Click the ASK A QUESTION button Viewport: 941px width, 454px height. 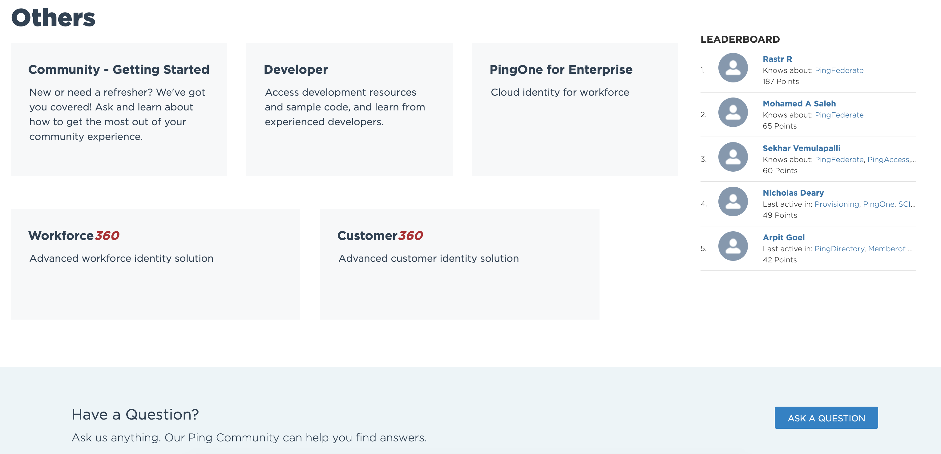pos(825,417)
